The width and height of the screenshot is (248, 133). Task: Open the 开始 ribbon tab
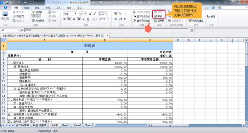pos(16,7)
